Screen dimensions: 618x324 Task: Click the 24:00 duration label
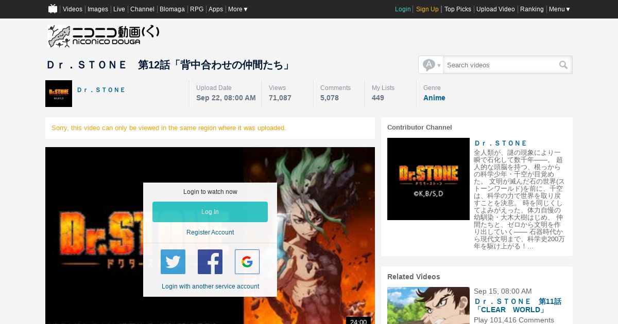358,321
